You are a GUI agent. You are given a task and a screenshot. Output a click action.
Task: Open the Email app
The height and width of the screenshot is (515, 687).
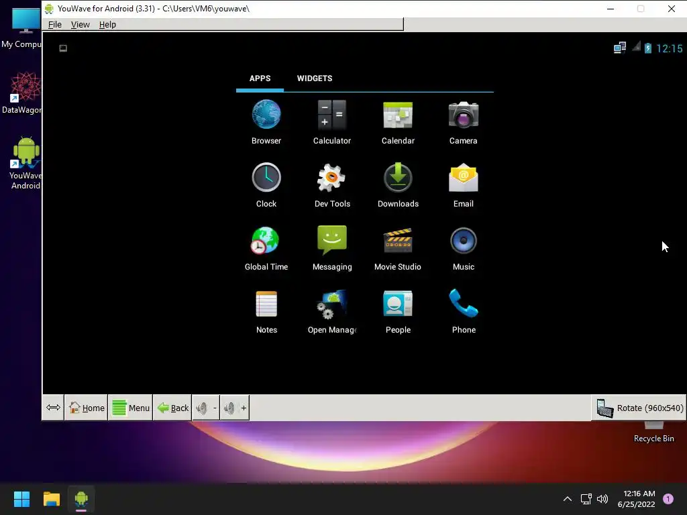pyautogui.click(x=463, y=185)
